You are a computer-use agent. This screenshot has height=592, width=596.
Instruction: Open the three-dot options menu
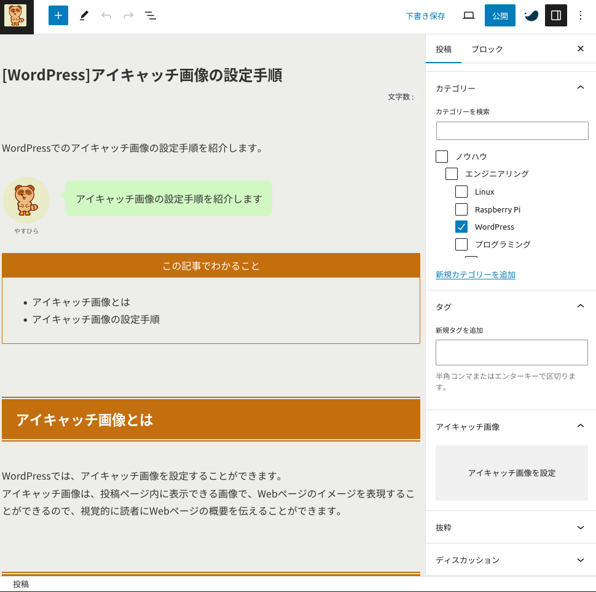581,15
